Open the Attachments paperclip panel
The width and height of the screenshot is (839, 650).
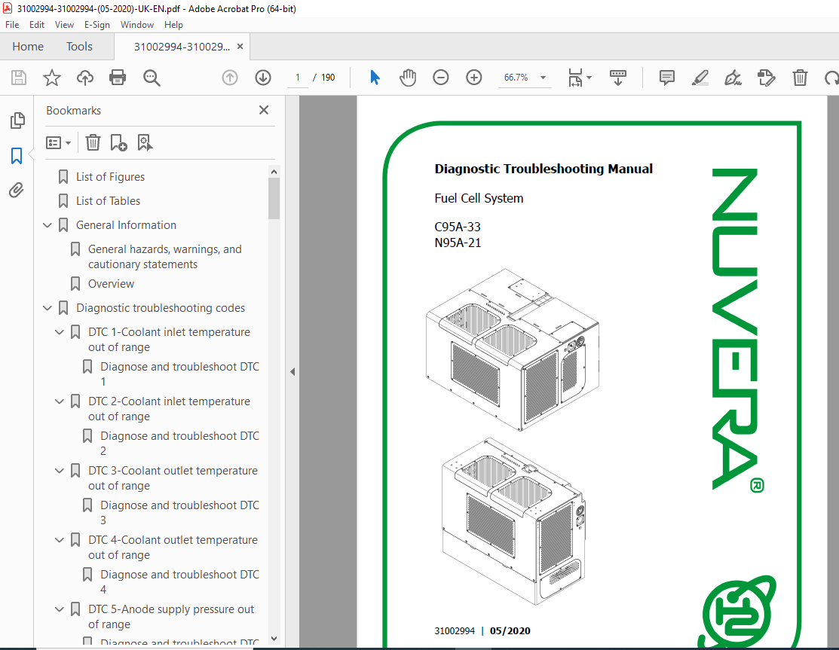pyautogui.click(x=17, y=191)
